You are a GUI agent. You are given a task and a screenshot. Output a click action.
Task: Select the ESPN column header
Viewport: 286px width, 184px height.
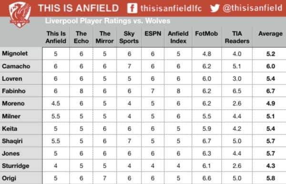click(153, 34)
